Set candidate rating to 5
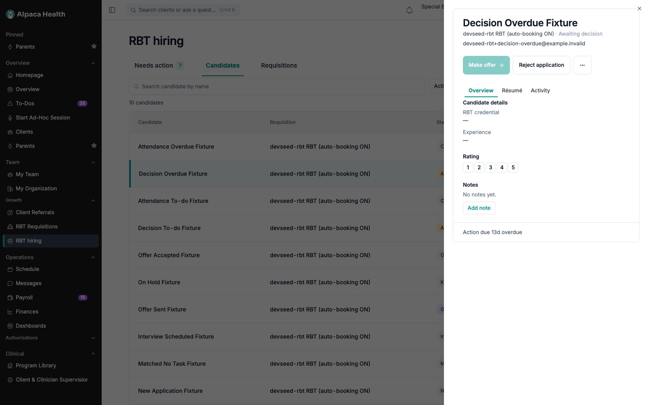Image resolution: width=648 pixels, height=405 pixels. point(513,168)
